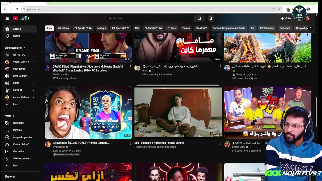This screenshot has width=322, height=181.
Task: Open Accueil home in sidebar
Action: pos(20,29)
